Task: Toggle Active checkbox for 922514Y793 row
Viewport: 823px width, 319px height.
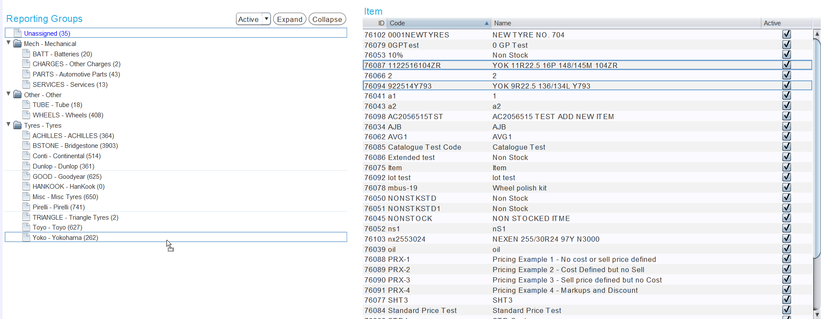Action: point(786,85)
